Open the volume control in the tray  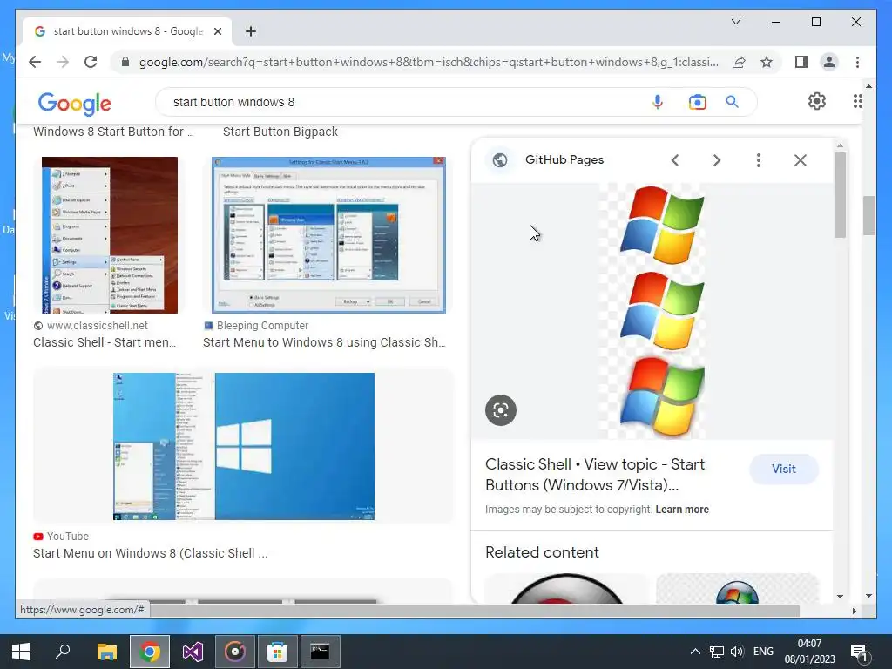pos(737,652)
